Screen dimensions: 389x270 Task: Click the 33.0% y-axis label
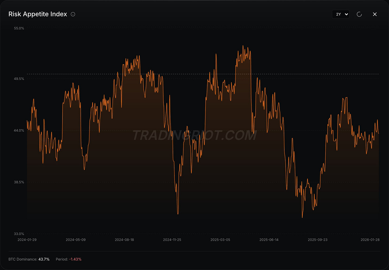point(19,234)
